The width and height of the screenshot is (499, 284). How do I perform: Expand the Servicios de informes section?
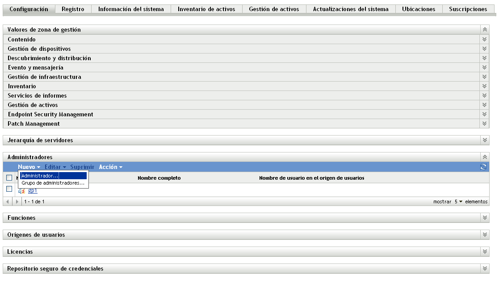pyautogui.click(x=484, y=95)
